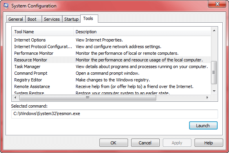Close the System Configuration window
This screenshot has width=229, height=153.
coord(217,4)
